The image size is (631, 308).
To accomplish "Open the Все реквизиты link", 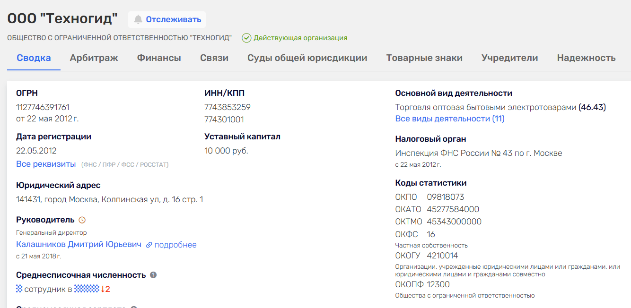I will (46, 164).
